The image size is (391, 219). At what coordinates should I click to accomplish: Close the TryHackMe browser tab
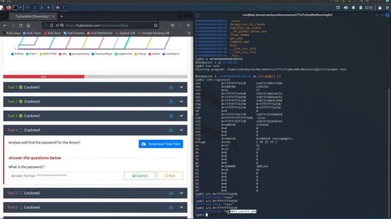pyautogui.click(x=53, y=16)
